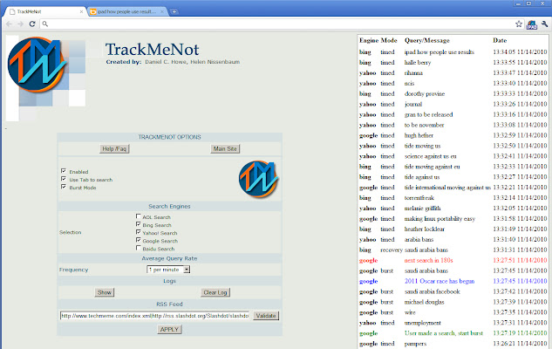The height and width of the screenshot is (349, 552).
Task: Switch to ipad how people use results tab
Action: click(x=127, y=11)
